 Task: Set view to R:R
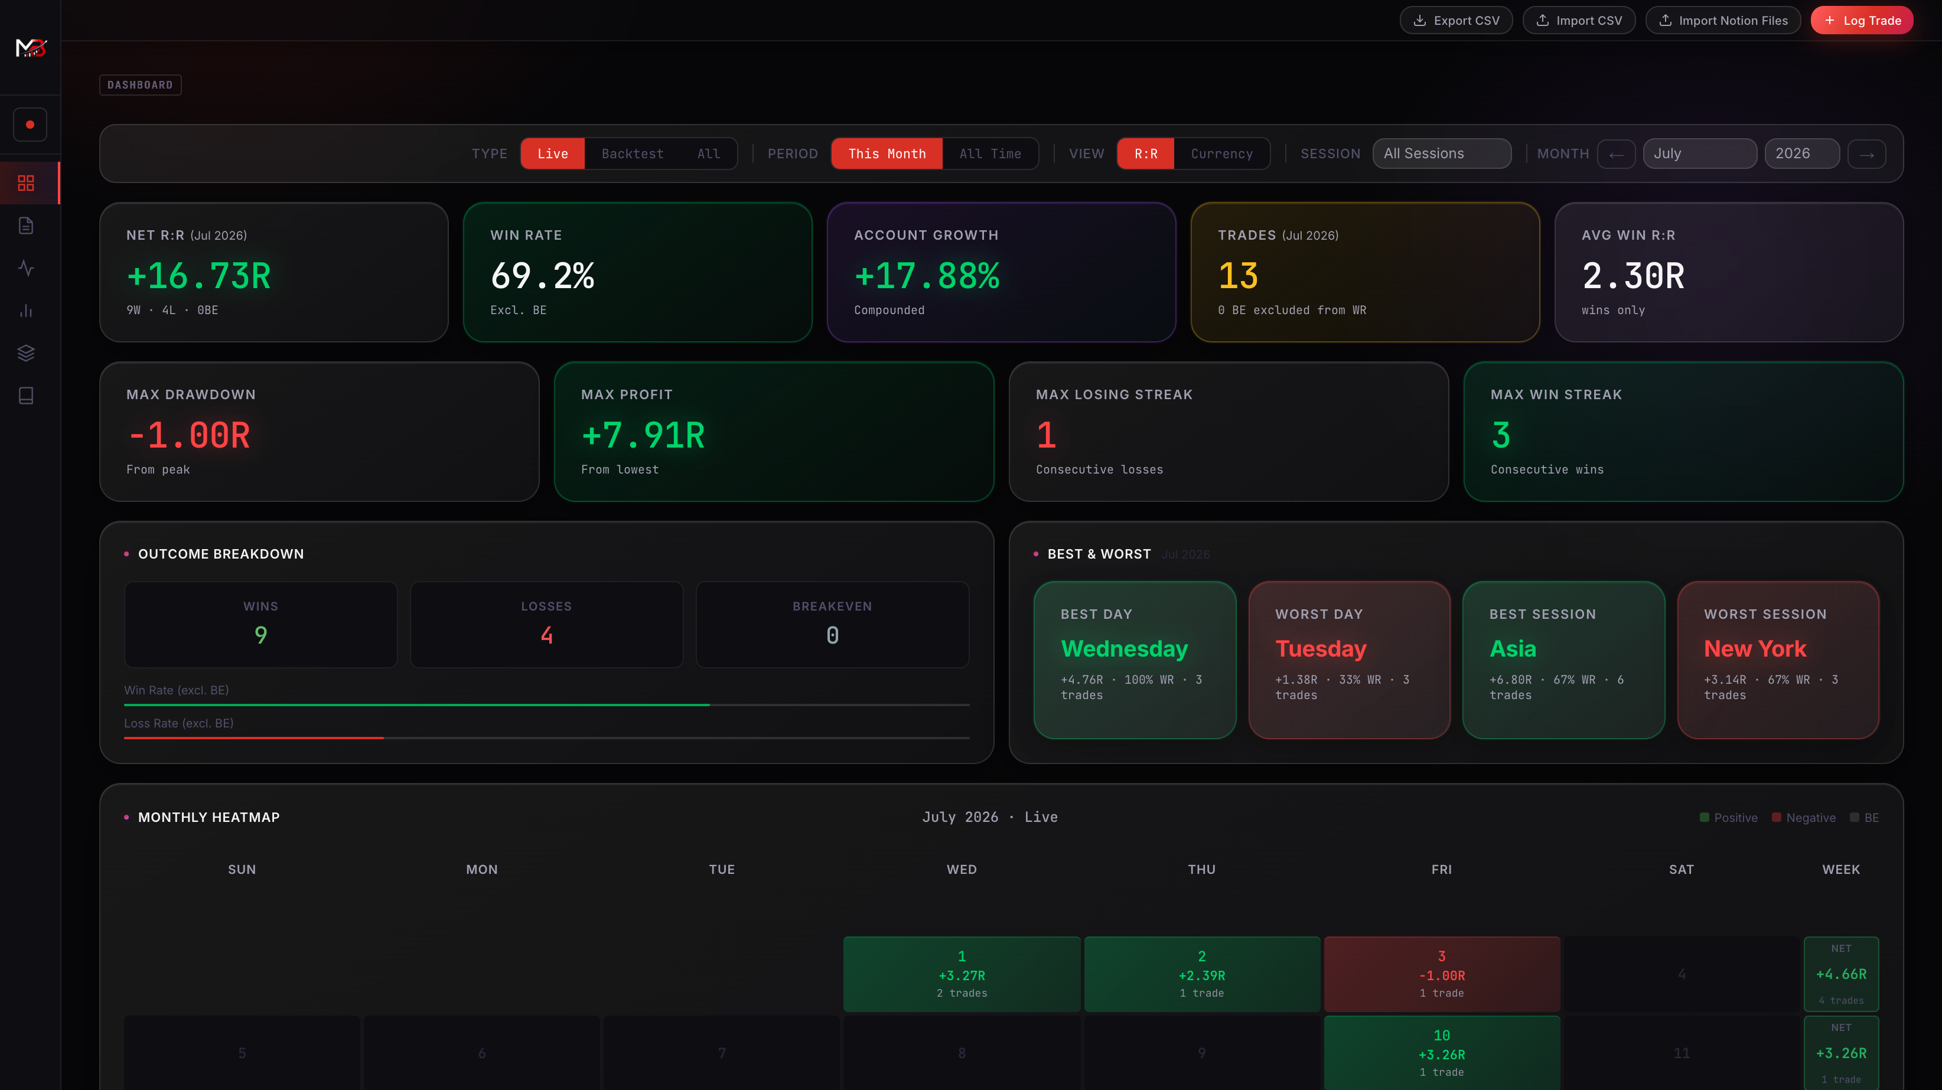(x=1146, y=154)
